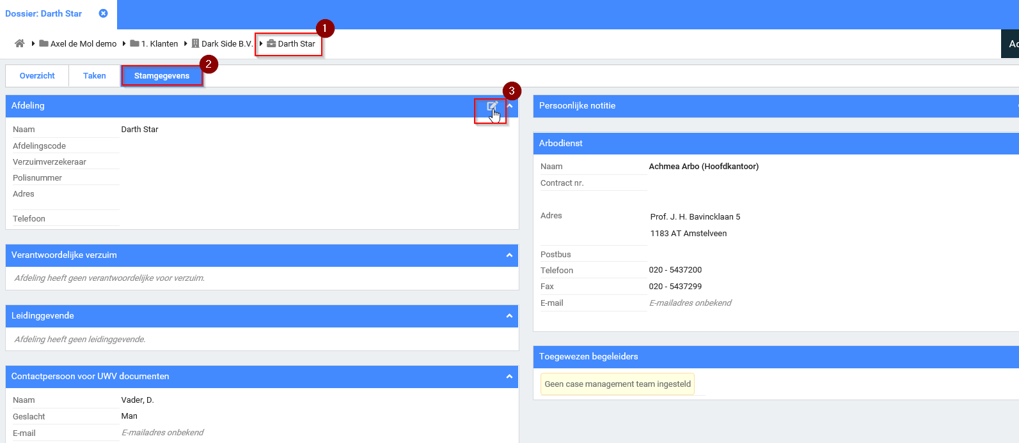This screenshot has height=443, width=1019.
Task: Click the Dossier: Darth Star tab title
Action: tap(43, 14)
